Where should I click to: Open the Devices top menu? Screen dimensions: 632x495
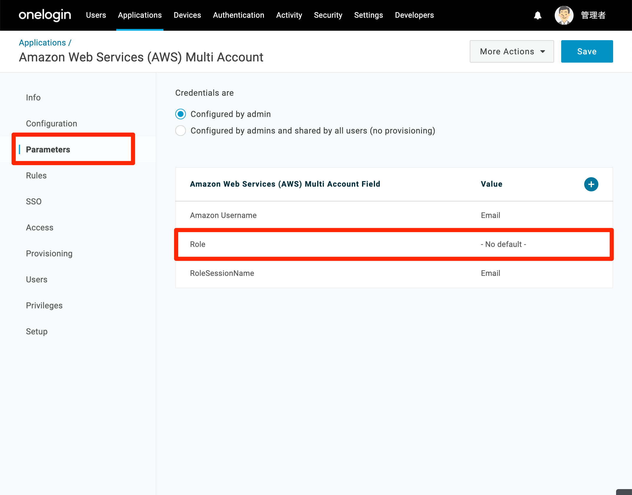[187, 15]
